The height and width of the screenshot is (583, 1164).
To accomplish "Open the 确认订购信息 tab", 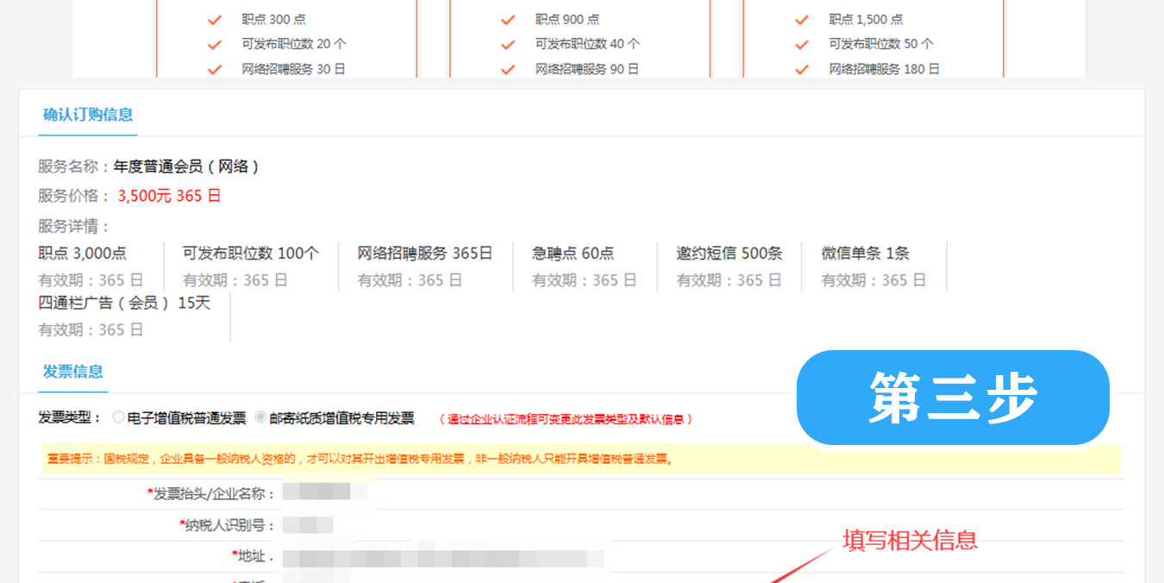I will [x=88, y=115].
